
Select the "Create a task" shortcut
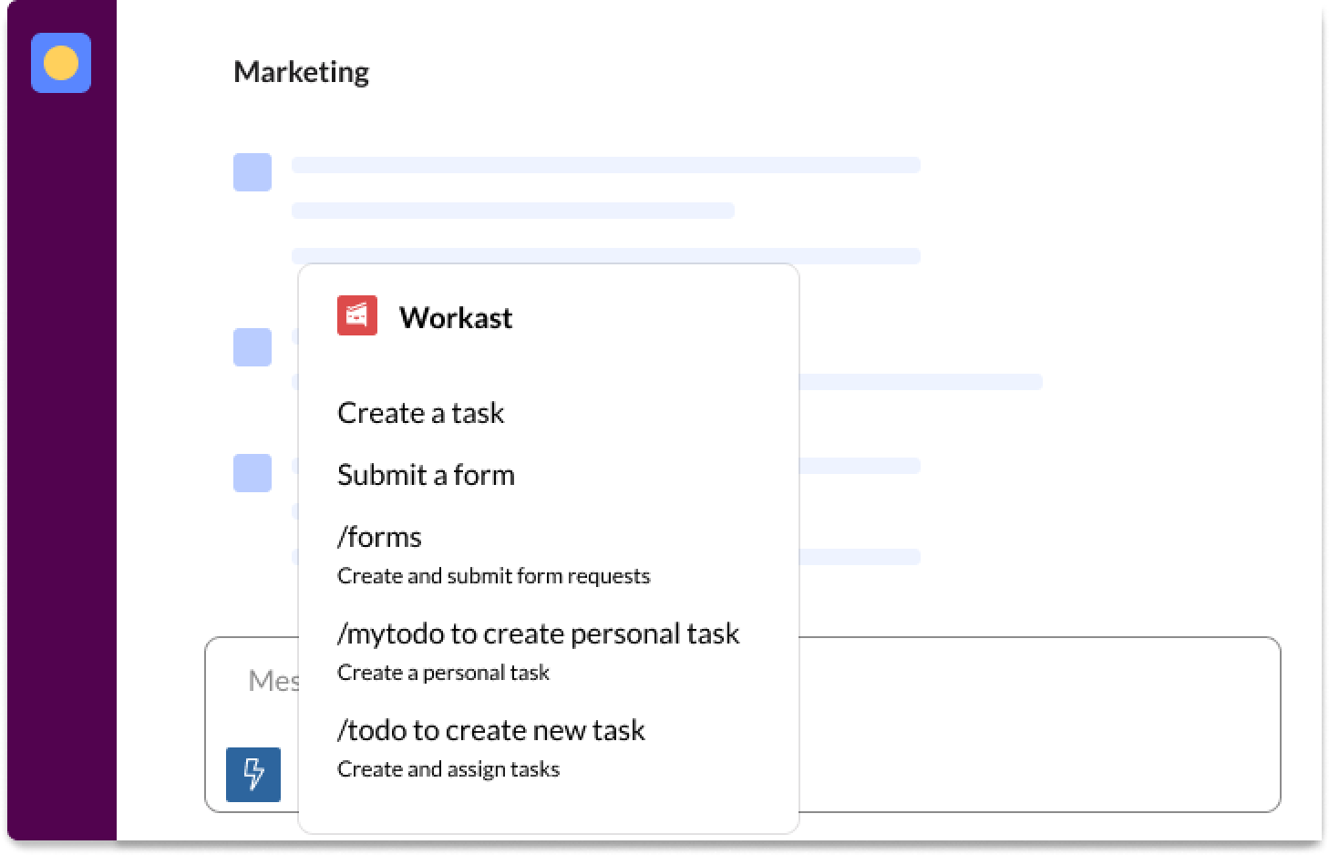coord(420,413)
